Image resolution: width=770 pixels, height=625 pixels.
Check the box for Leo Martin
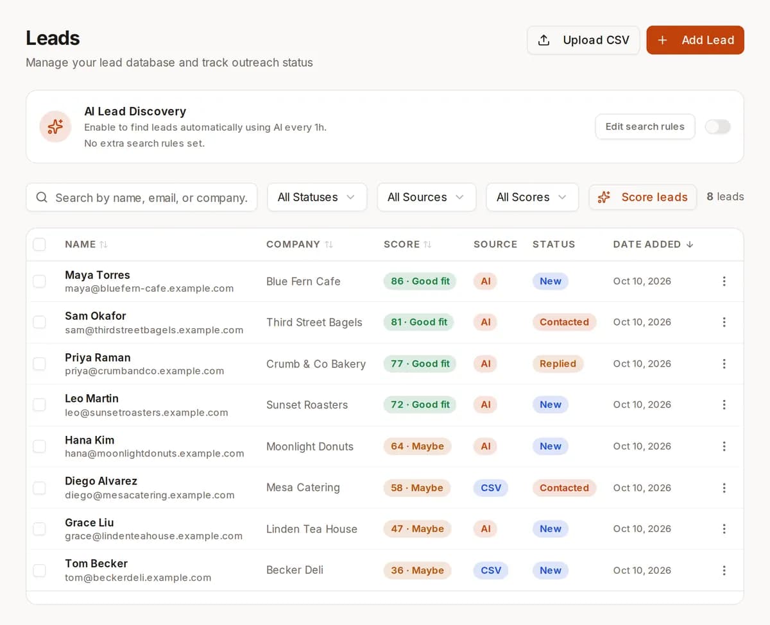pyautogui.click(x=39, y=405)
